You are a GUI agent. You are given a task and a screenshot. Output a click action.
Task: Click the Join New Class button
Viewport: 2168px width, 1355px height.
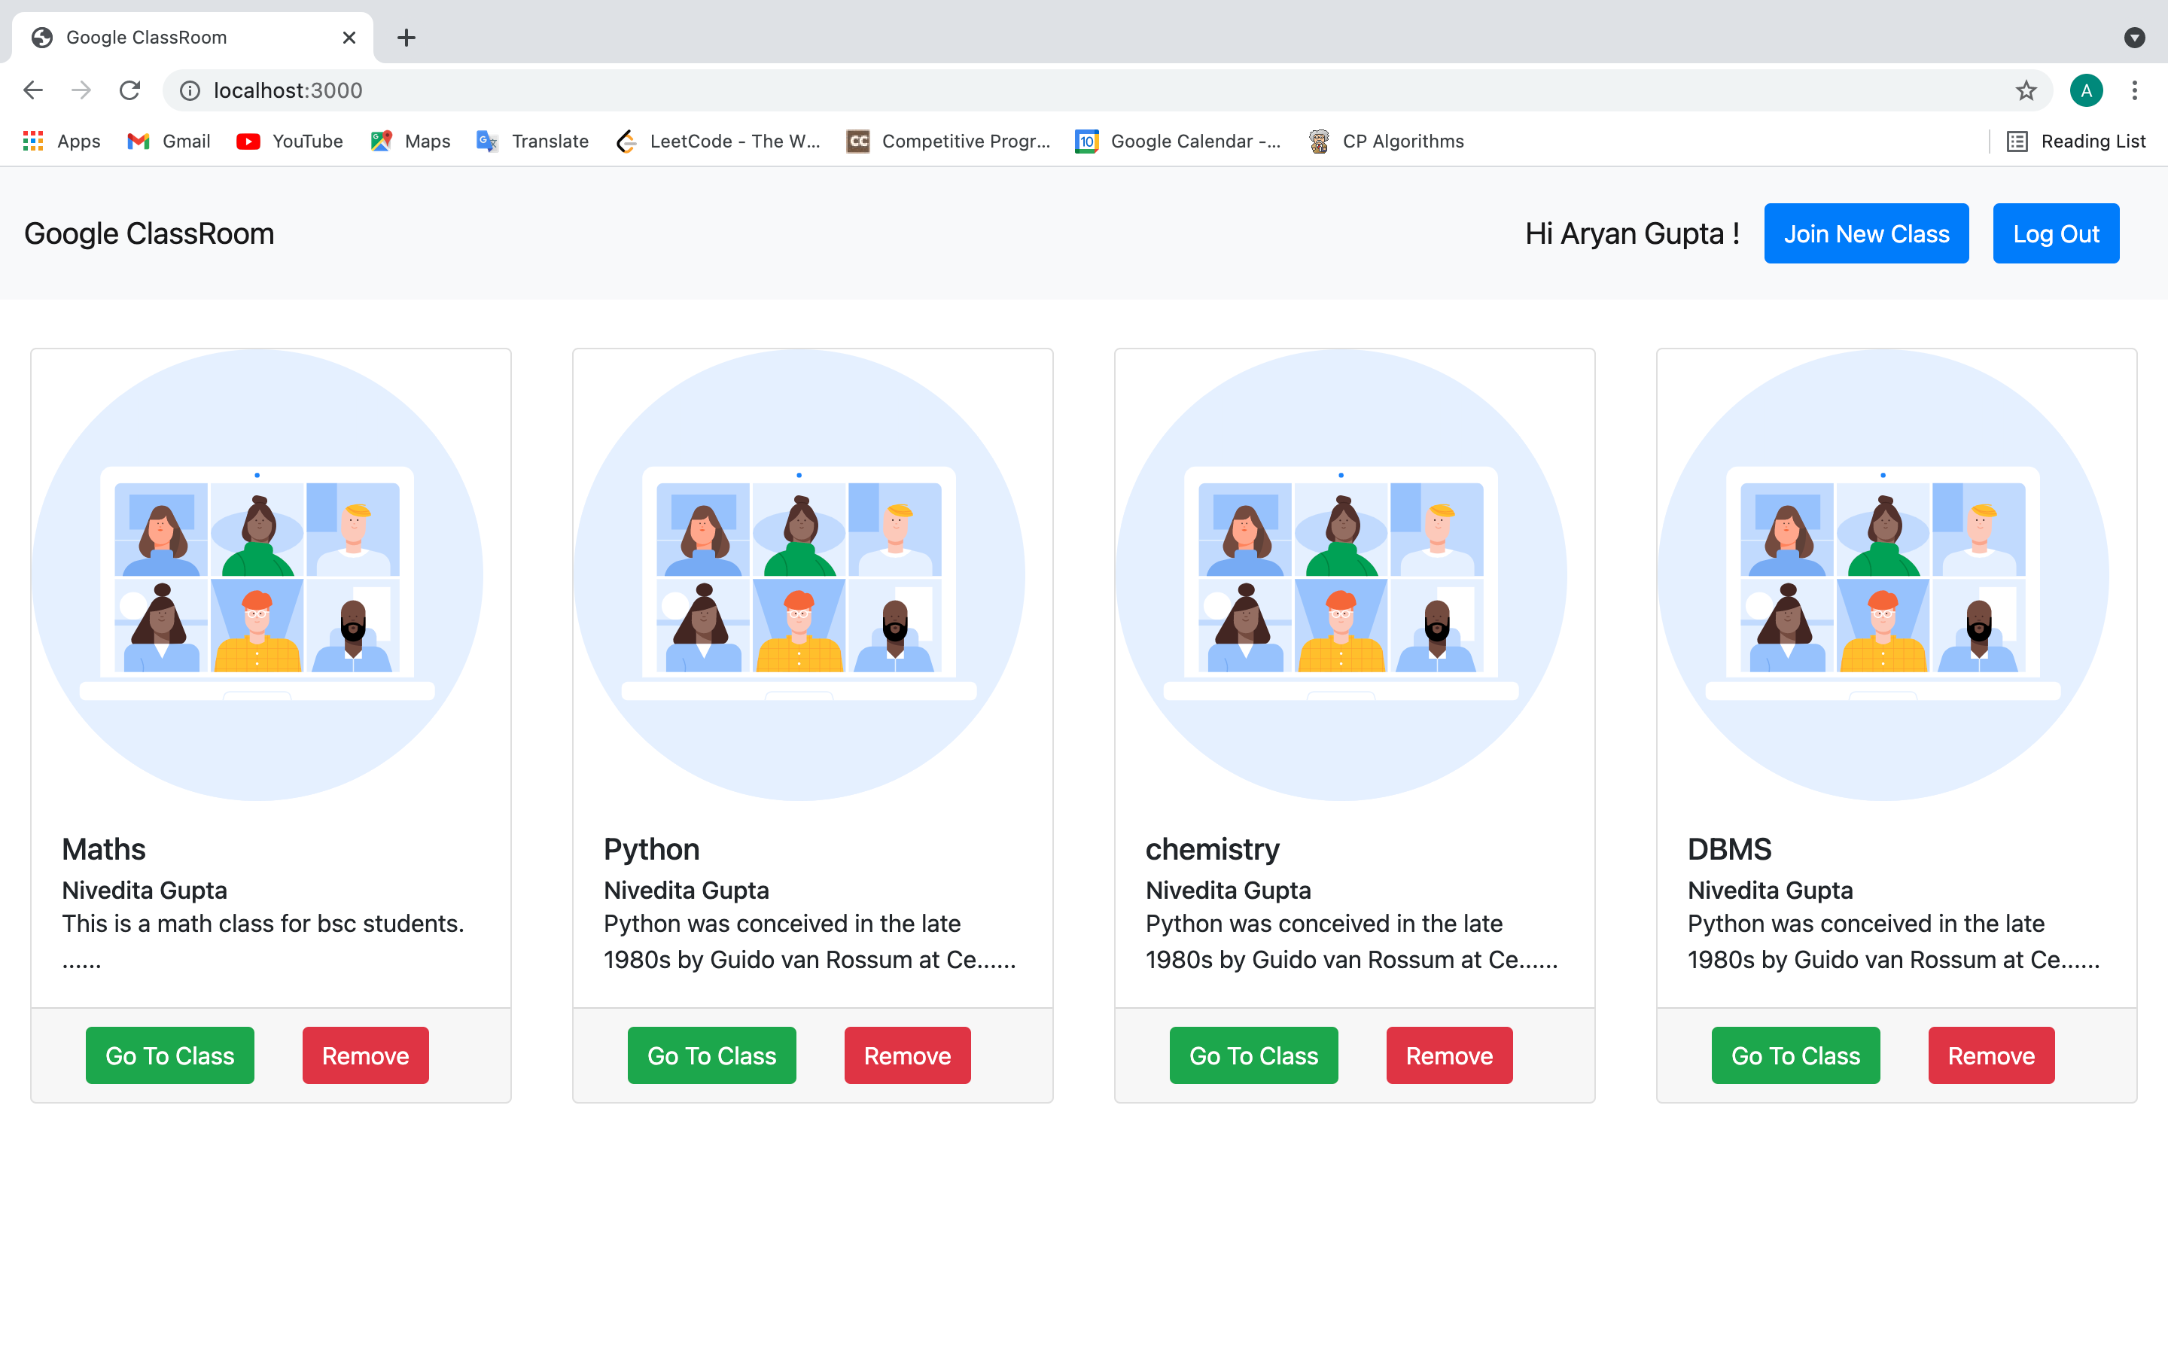click(1866, 234)
